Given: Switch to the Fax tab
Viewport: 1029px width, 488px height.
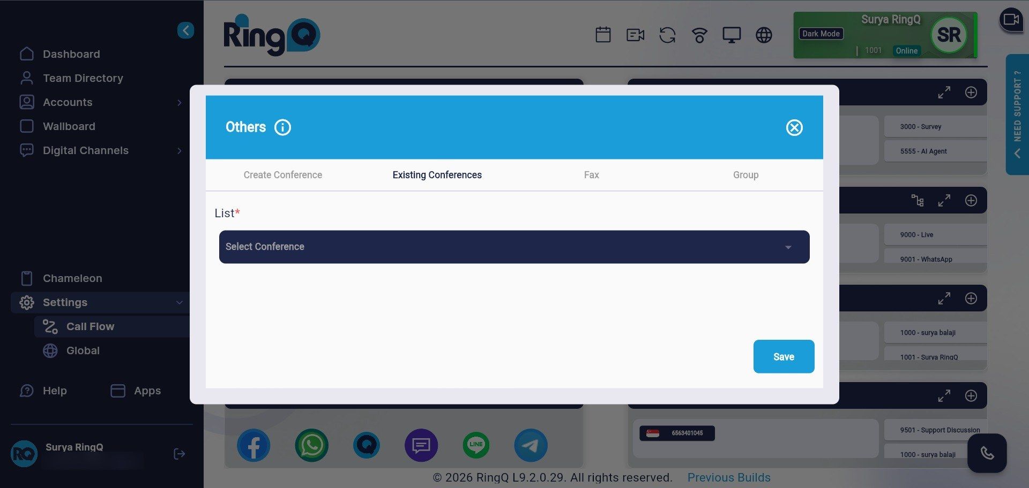Looking at the screenshot, I should coord(592,175).
